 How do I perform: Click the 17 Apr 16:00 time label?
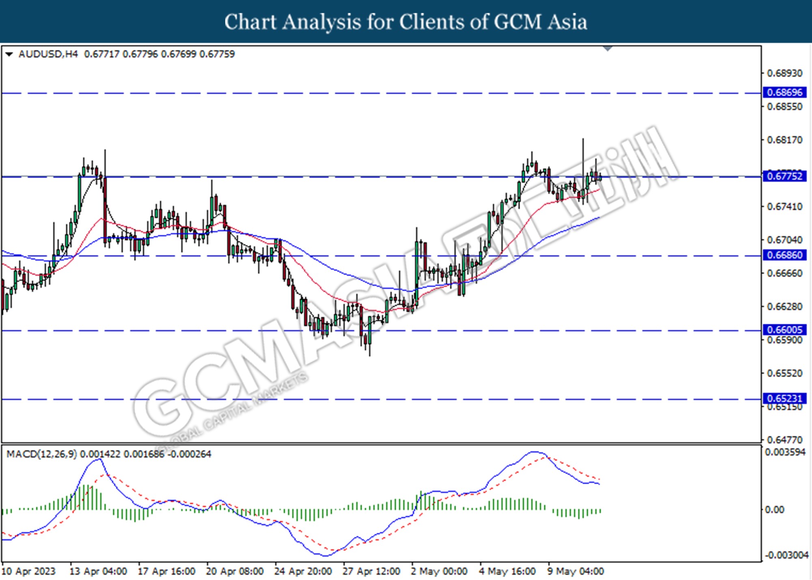click(166, 571)
